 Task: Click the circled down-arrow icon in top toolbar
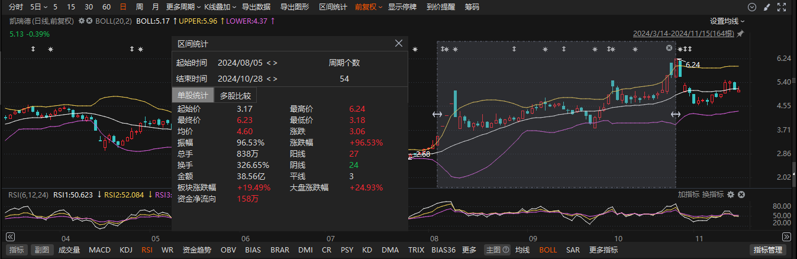(x=752, y=7)
